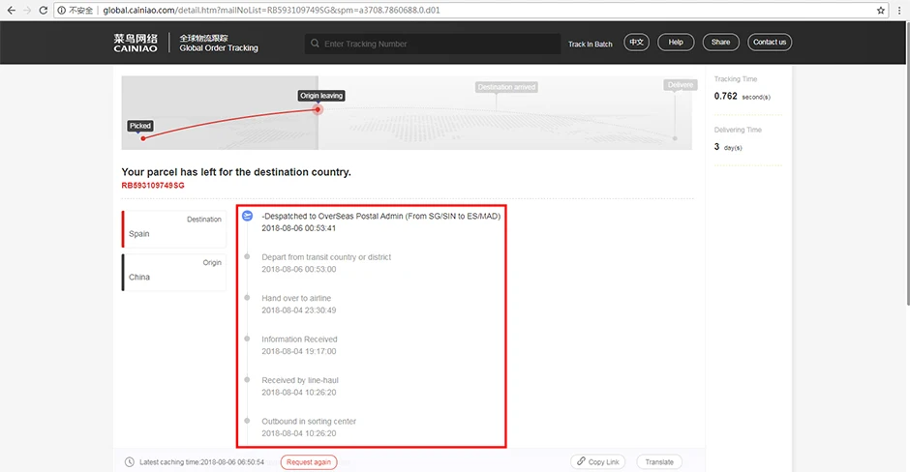
Task: Click the timestamp 2018-08-06 00:53:41
Action: [298, 228]
